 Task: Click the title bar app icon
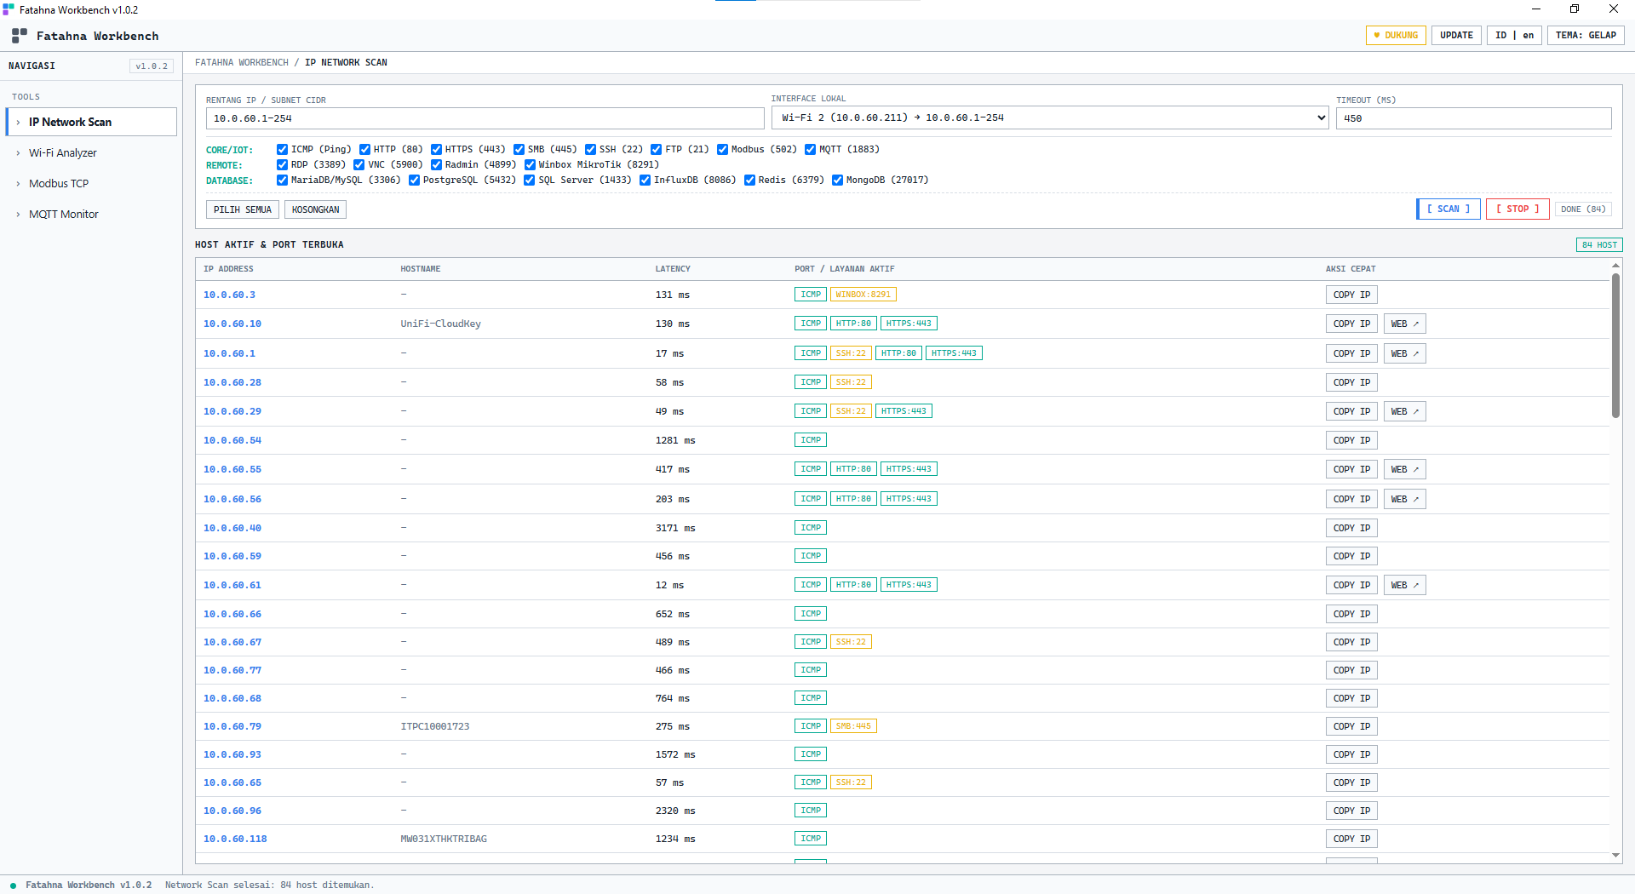click(x=9, y=9)
